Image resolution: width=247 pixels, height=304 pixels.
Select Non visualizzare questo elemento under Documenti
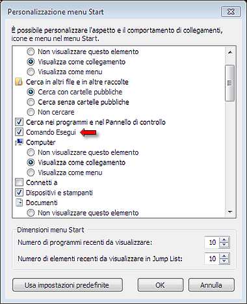(31, 213)
